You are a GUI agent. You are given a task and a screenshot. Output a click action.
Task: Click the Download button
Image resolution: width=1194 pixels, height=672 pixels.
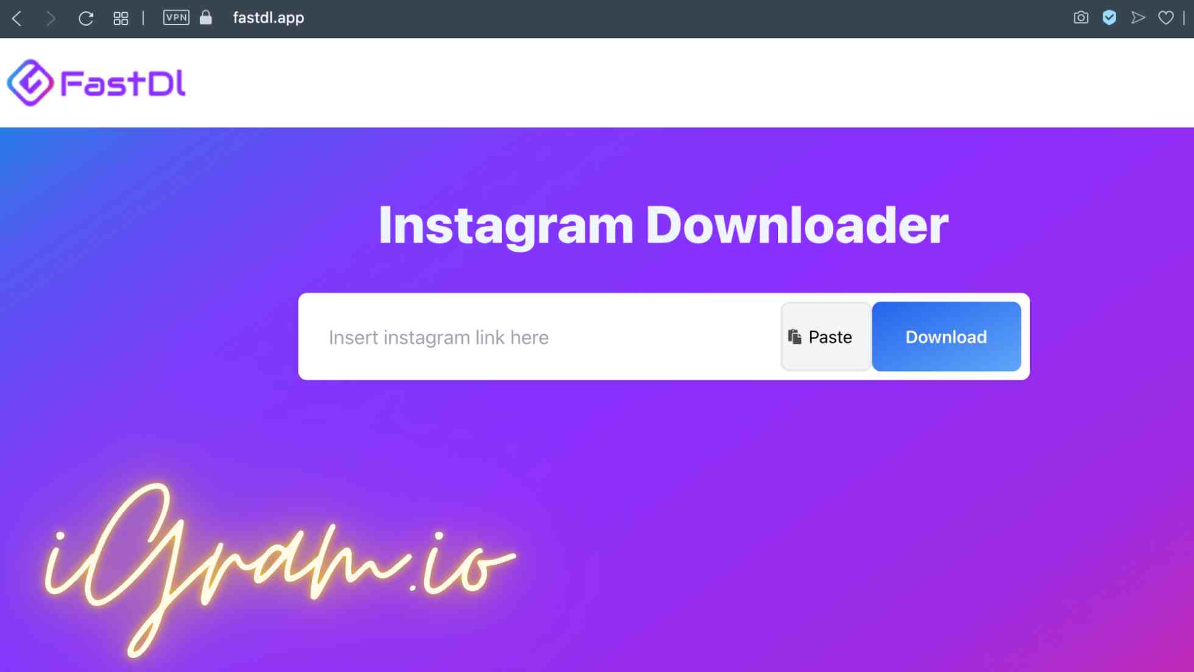(x=946, y=336)
